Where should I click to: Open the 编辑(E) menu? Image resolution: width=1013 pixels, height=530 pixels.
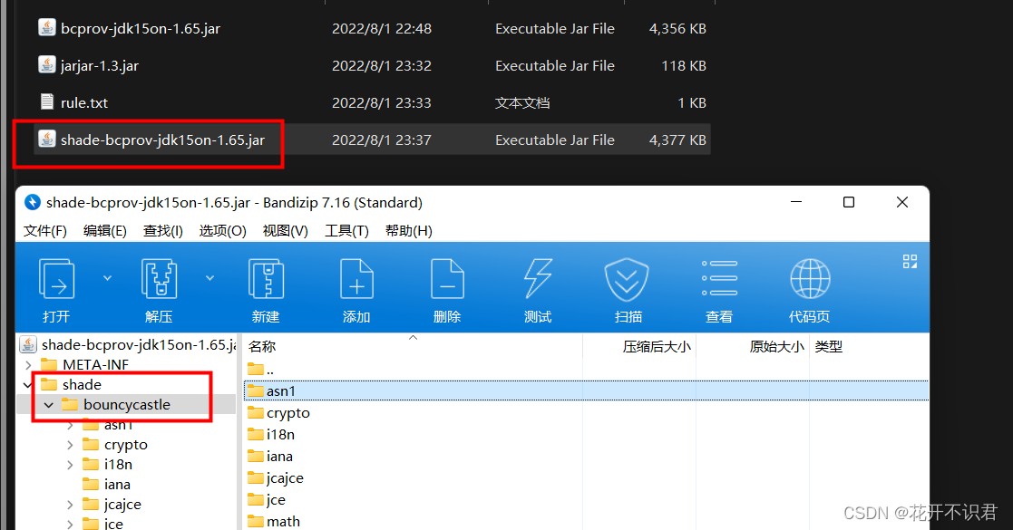[104, 230]
